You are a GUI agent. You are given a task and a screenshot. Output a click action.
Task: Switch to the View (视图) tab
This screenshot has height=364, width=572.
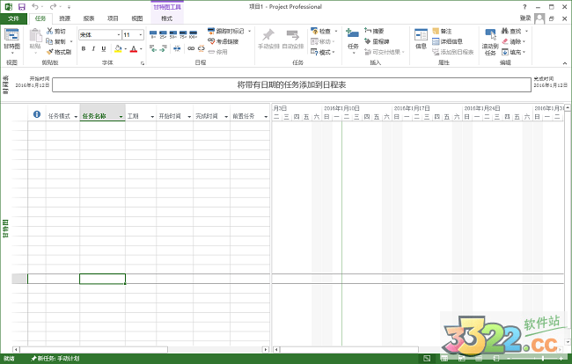pos(136,18)
